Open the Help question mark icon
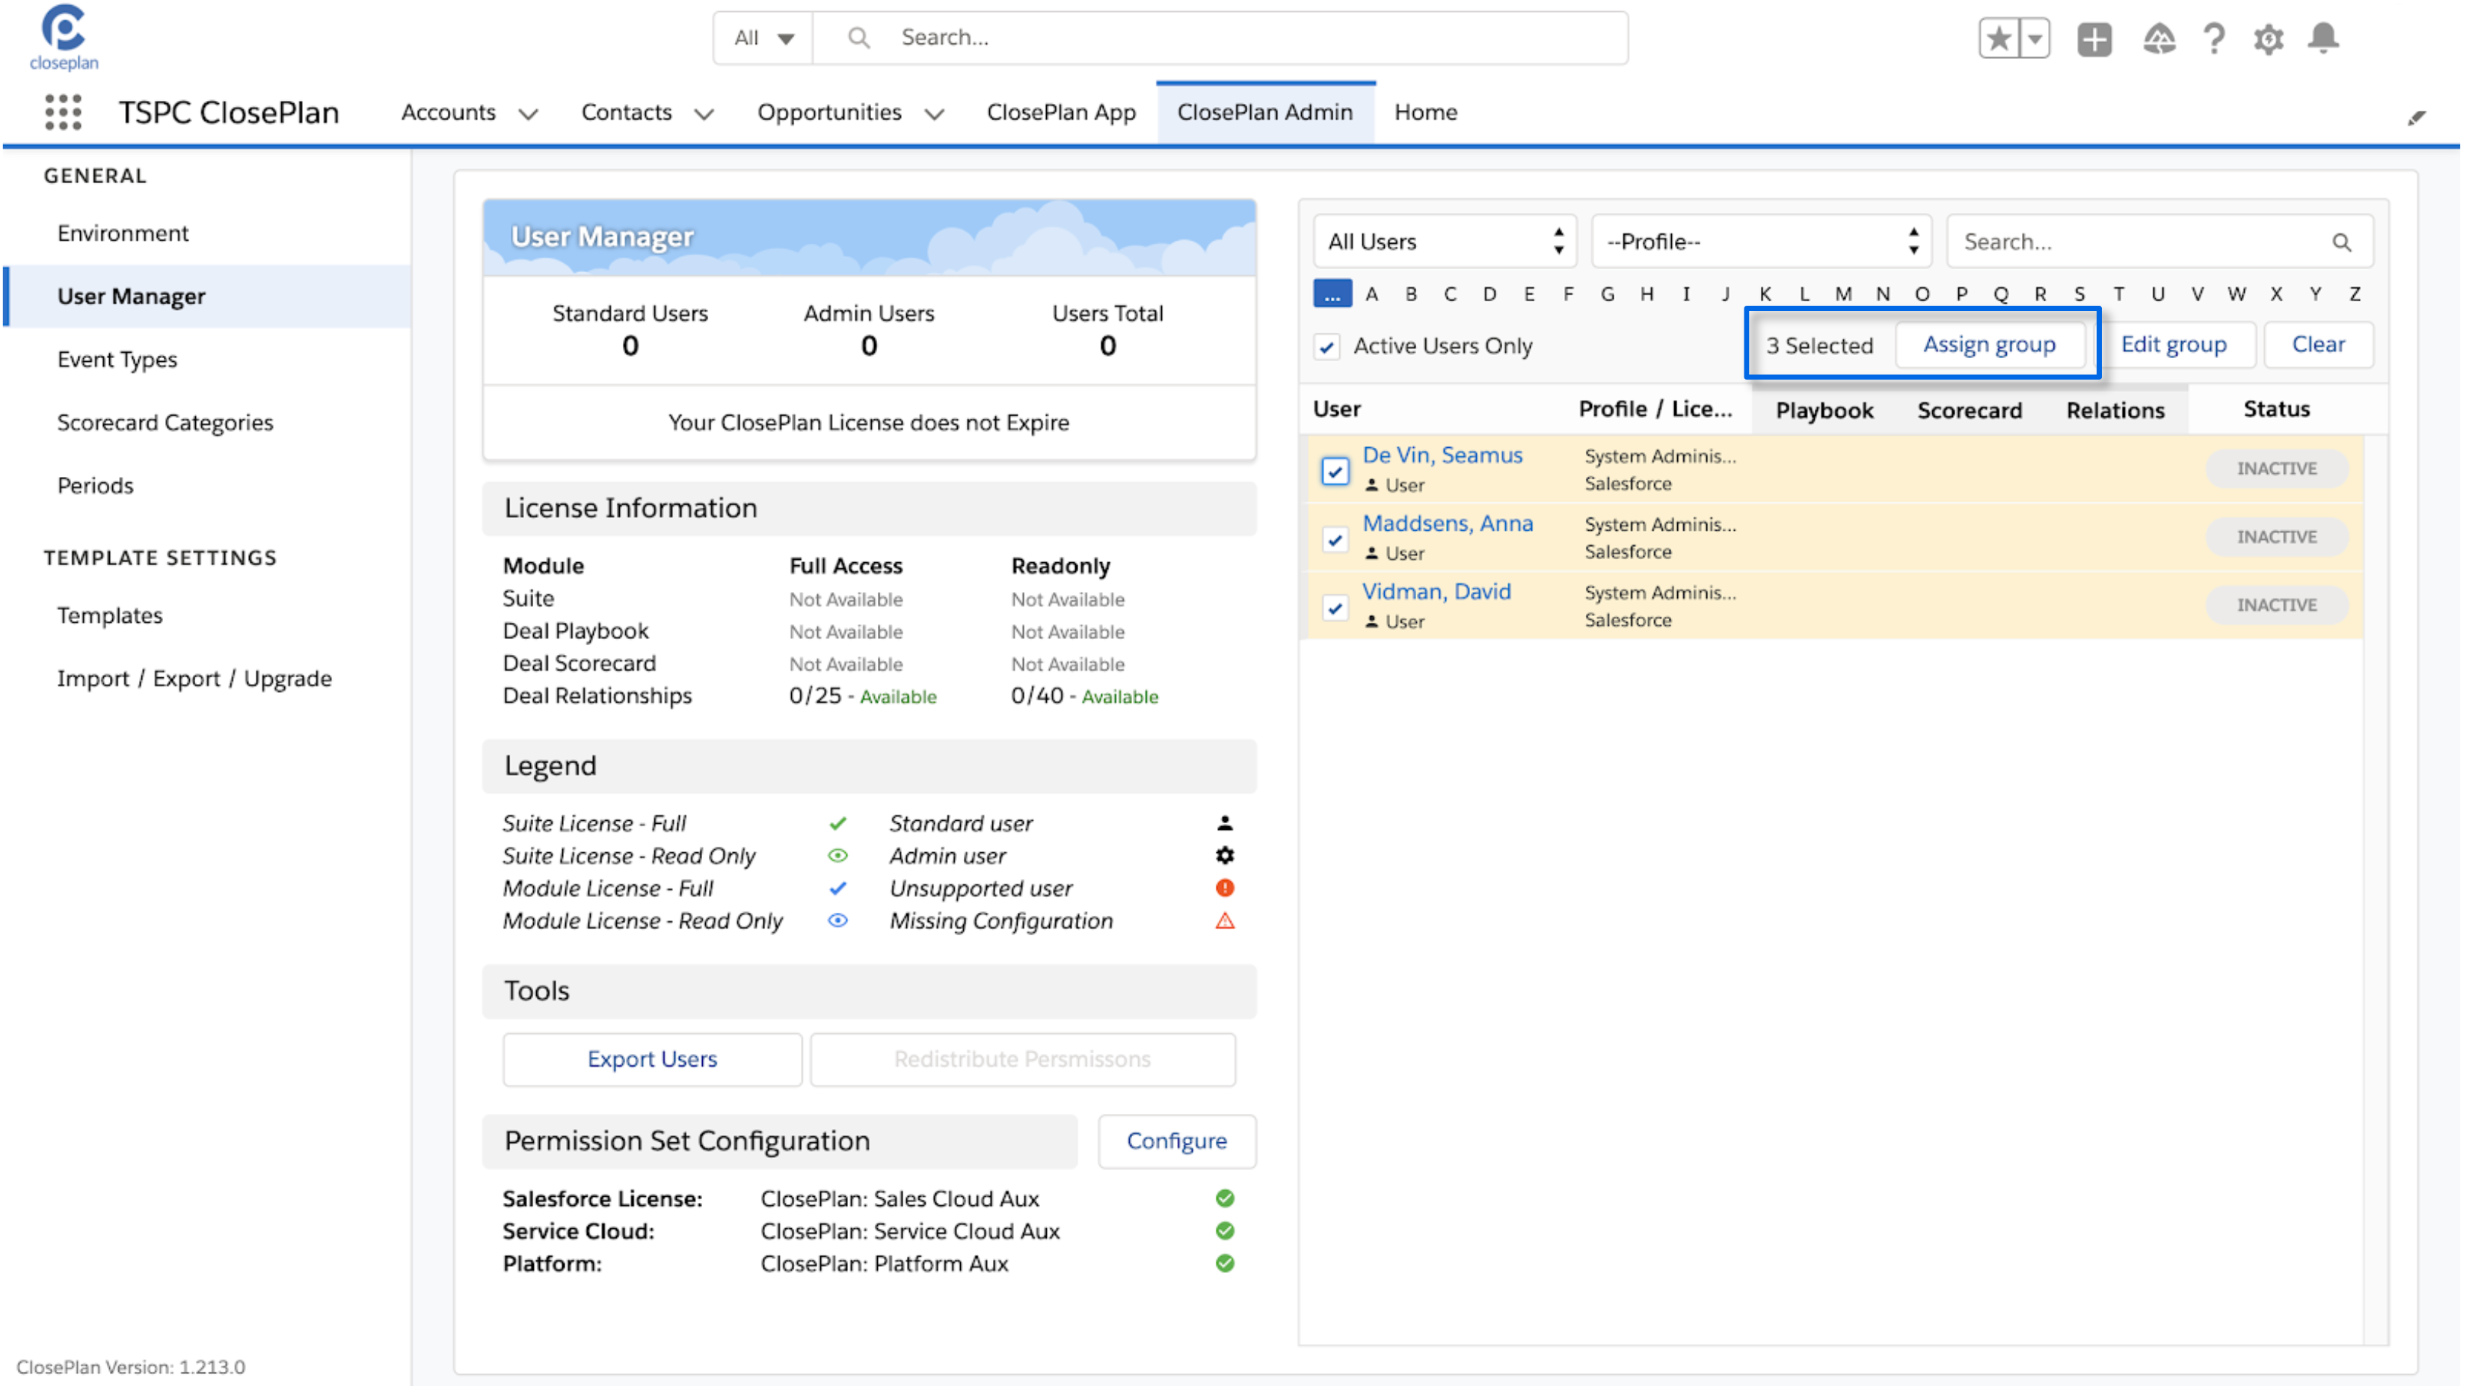This screenshot has width=2466, height=1386. point(2213,38)
